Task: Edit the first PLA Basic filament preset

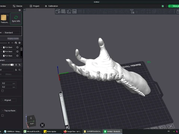Action: tap(18, 47)
